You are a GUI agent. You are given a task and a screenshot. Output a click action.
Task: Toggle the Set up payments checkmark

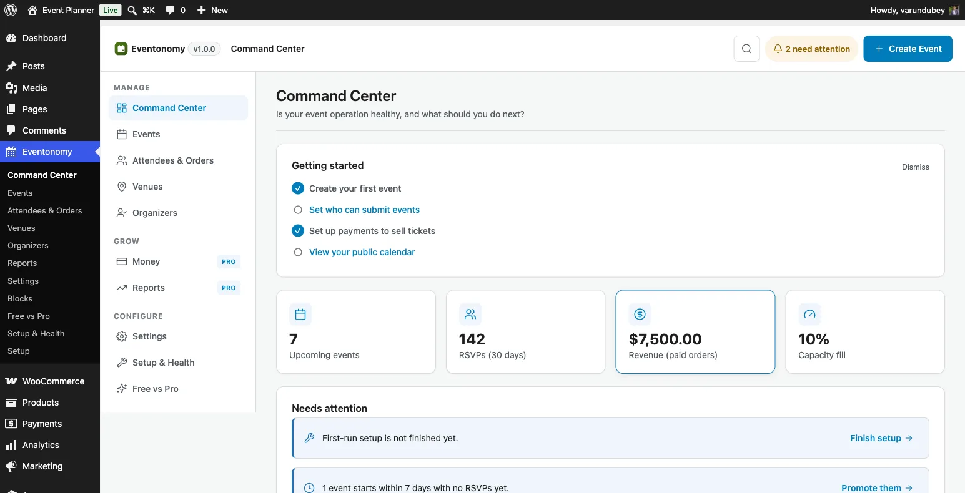pos(298,231)
